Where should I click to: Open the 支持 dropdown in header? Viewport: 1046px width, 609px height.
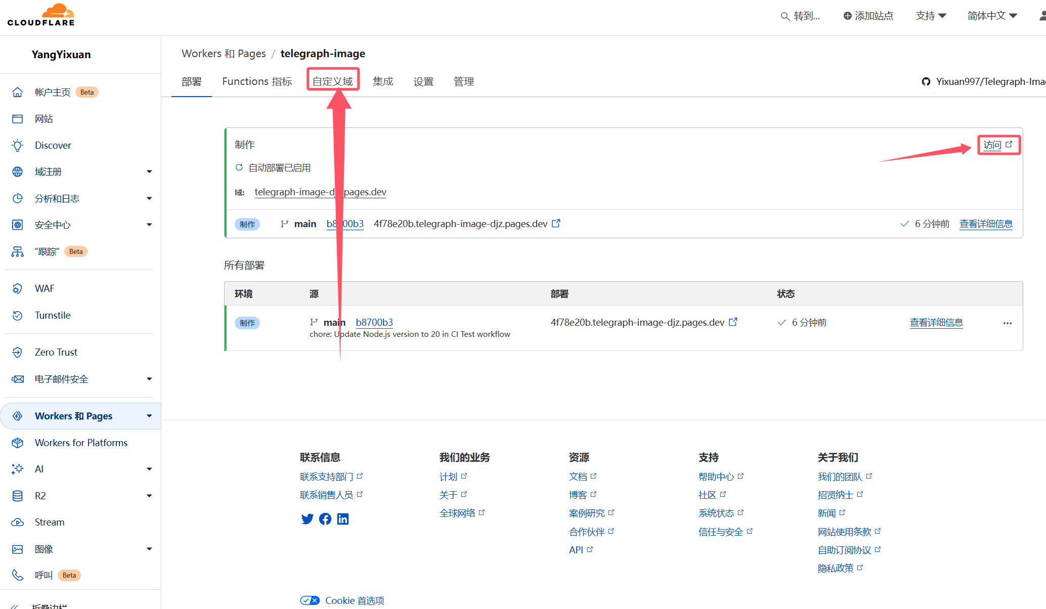[931, 16]
